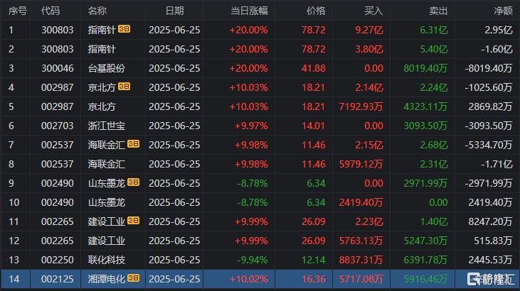Click net amount 515.83万
This screenshot has width=520, height=291.
coord(494,241)
